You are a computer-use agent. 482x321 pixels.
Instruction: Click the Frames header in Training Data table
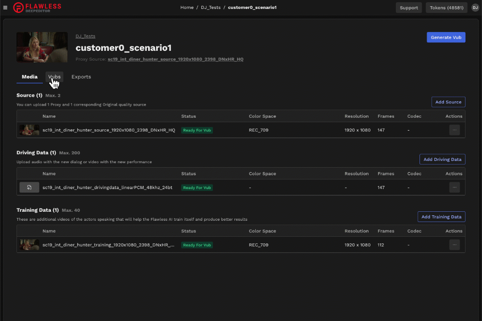click(x=386, y=231)
